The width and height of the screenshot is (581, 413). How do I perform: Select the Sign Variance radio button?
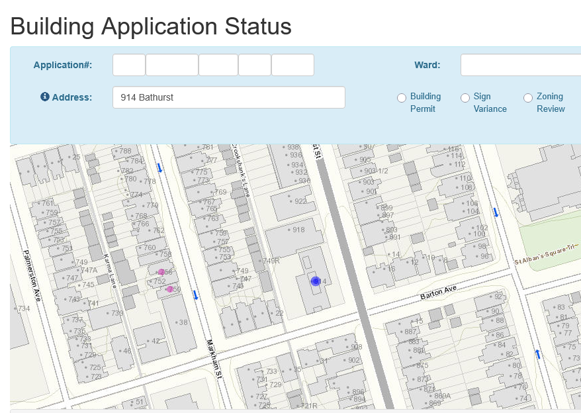coord(465,98)
